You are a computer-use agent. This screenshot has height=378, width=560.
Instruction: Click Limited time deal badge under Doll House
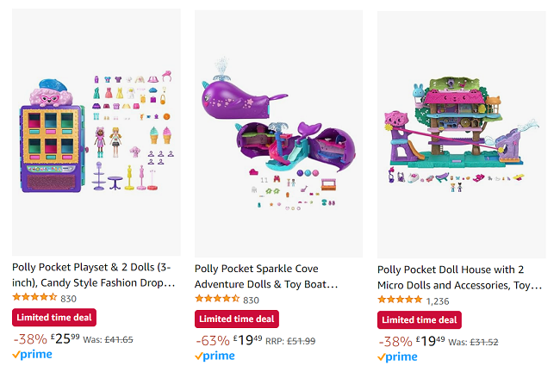click(420, 319)
